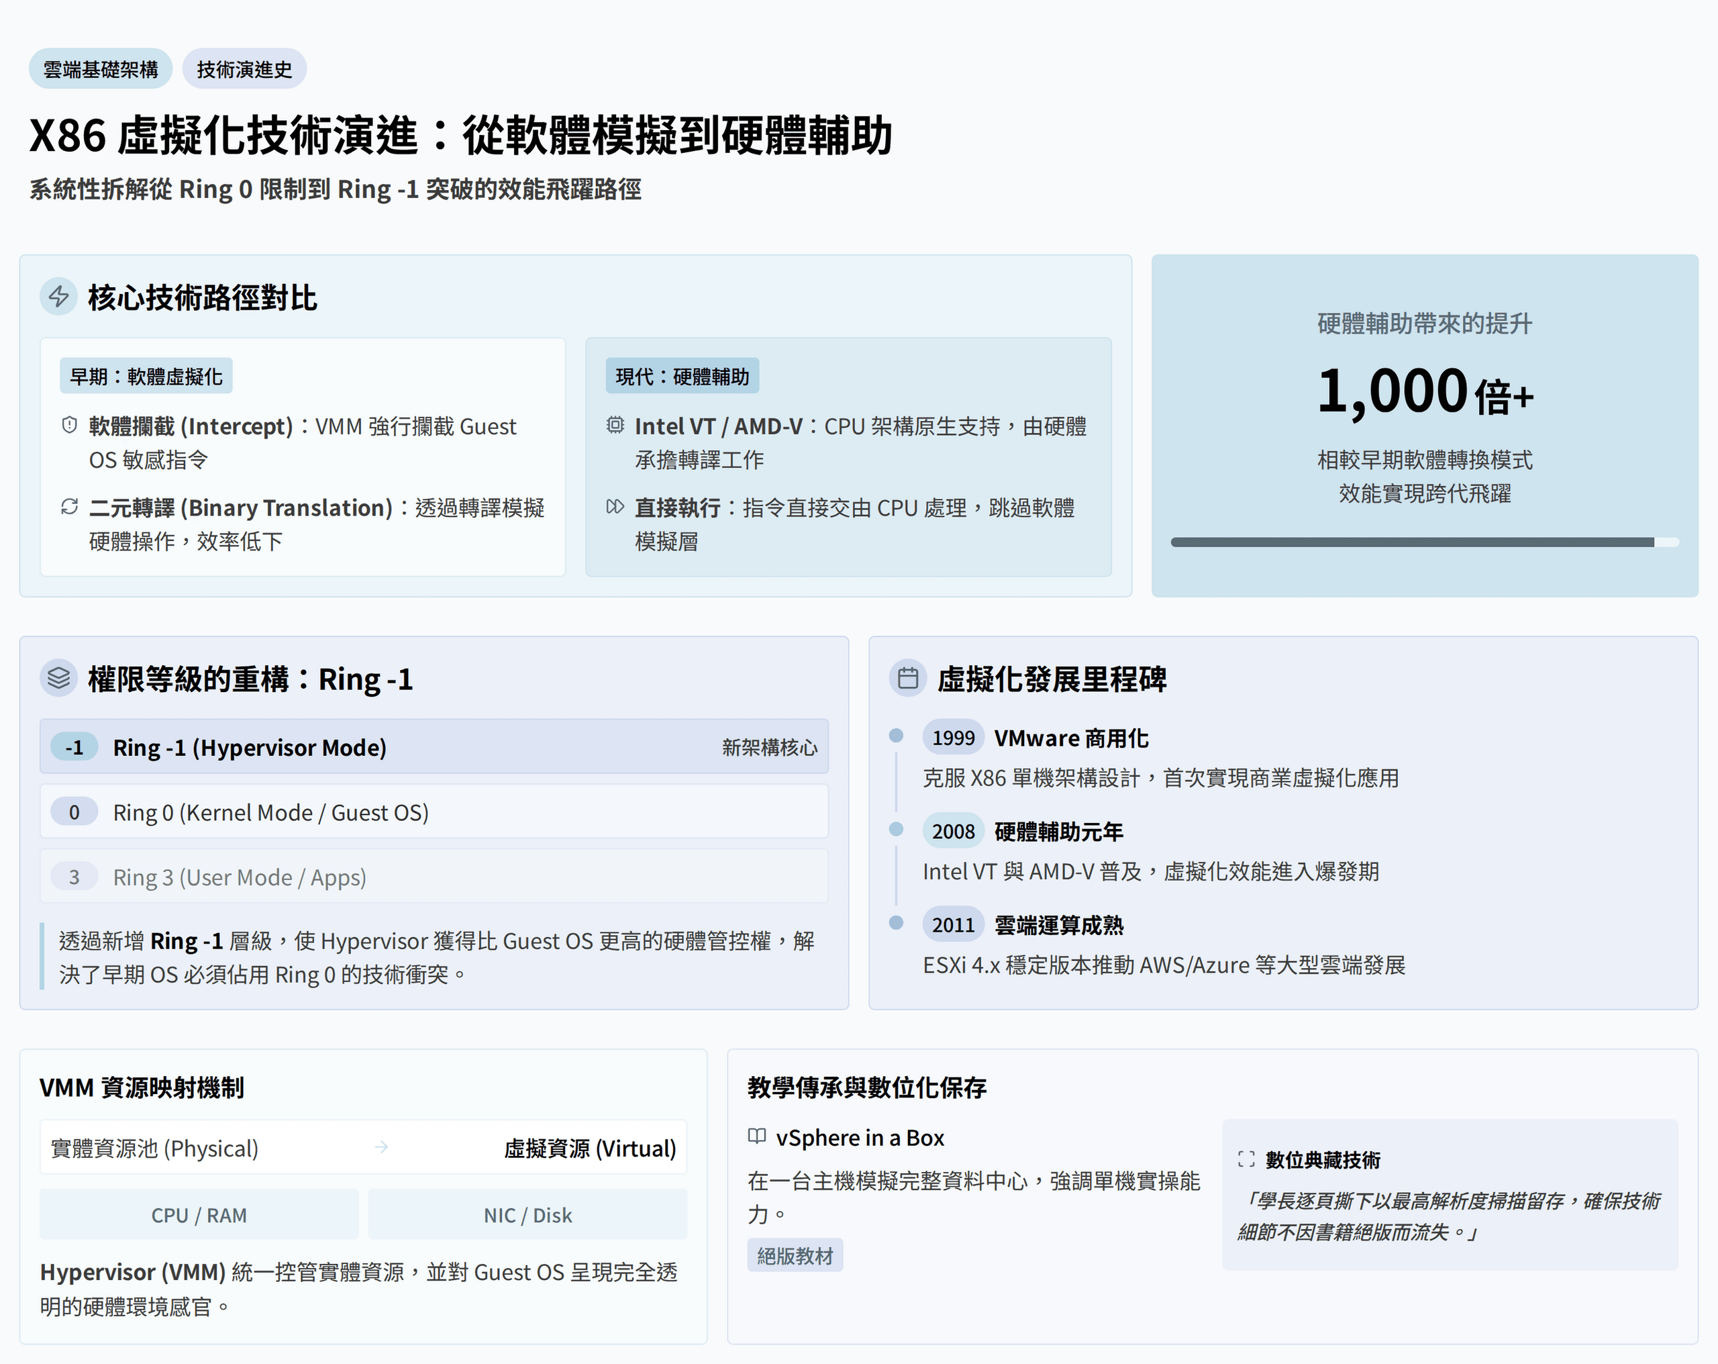Screen dimensions: 1718x1364
Task: Select the 雲端基礎架構 tag
Action: pyautogui.click(x=101, y=69)
